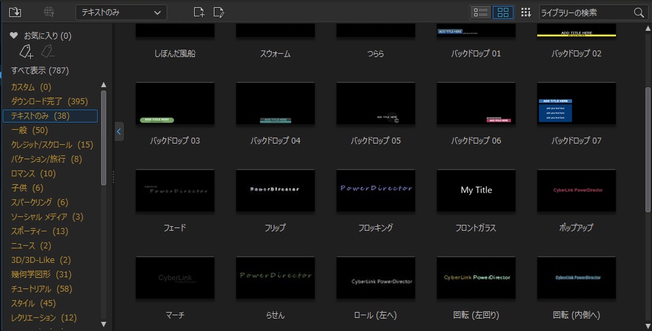The image size is (652, 331).
Task: Click the ライブラリーの検索 search field
Action: tap(586, 12)
